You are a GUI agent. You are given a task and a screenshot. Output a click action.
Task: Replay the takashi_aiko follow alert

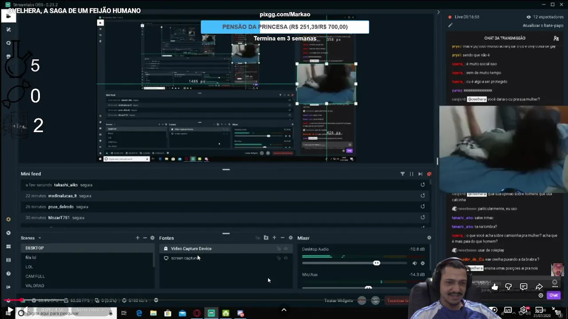[x=422, y=185]
